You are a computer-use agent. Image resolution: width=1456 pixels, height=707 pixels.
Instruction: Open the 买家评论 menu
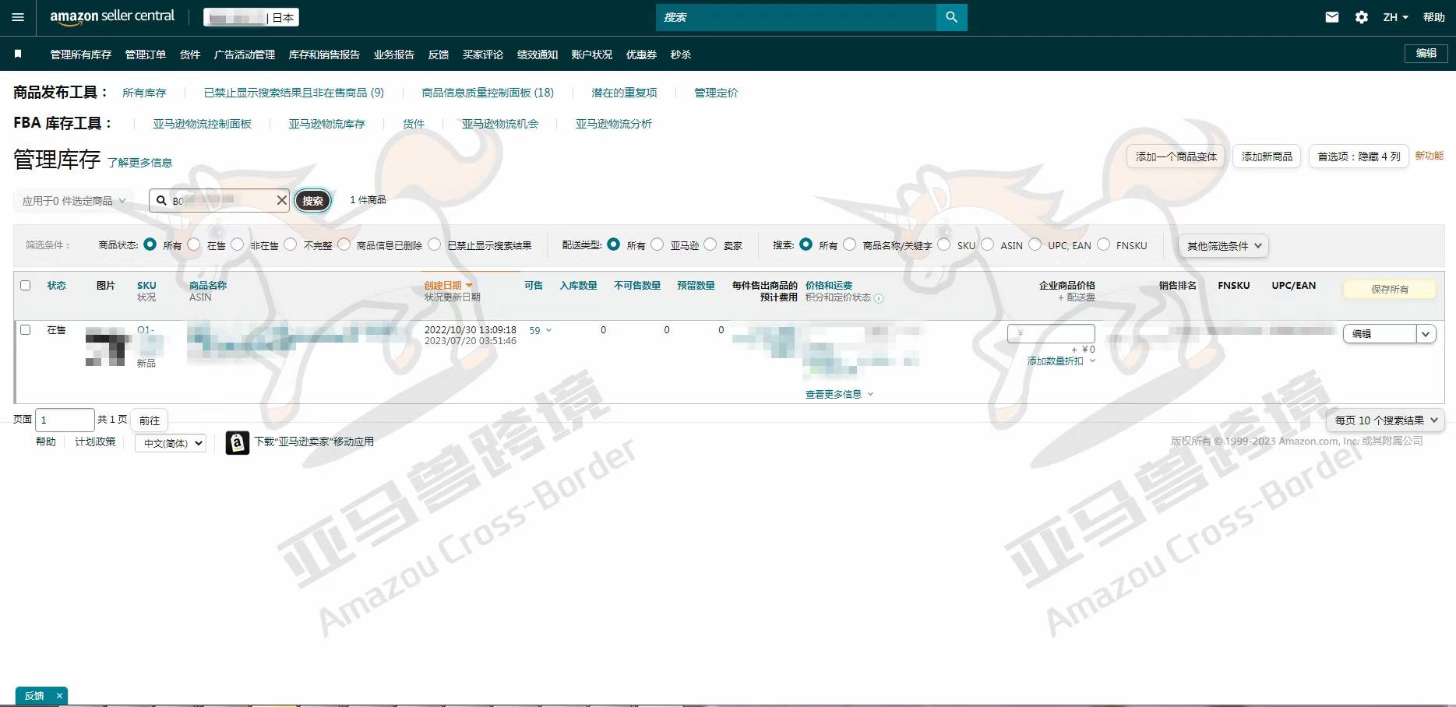[x=483, y=55]
